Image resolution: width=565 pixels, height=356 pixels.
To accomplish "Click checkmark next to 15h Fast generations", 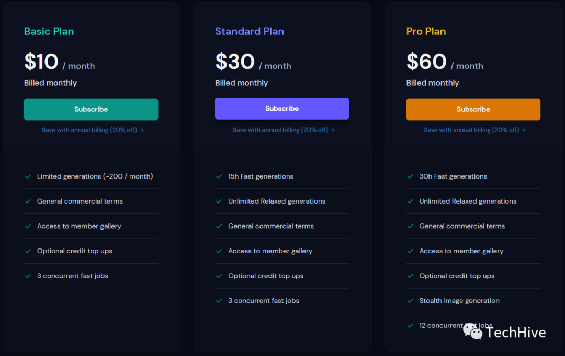I will (x=219, y=176).
